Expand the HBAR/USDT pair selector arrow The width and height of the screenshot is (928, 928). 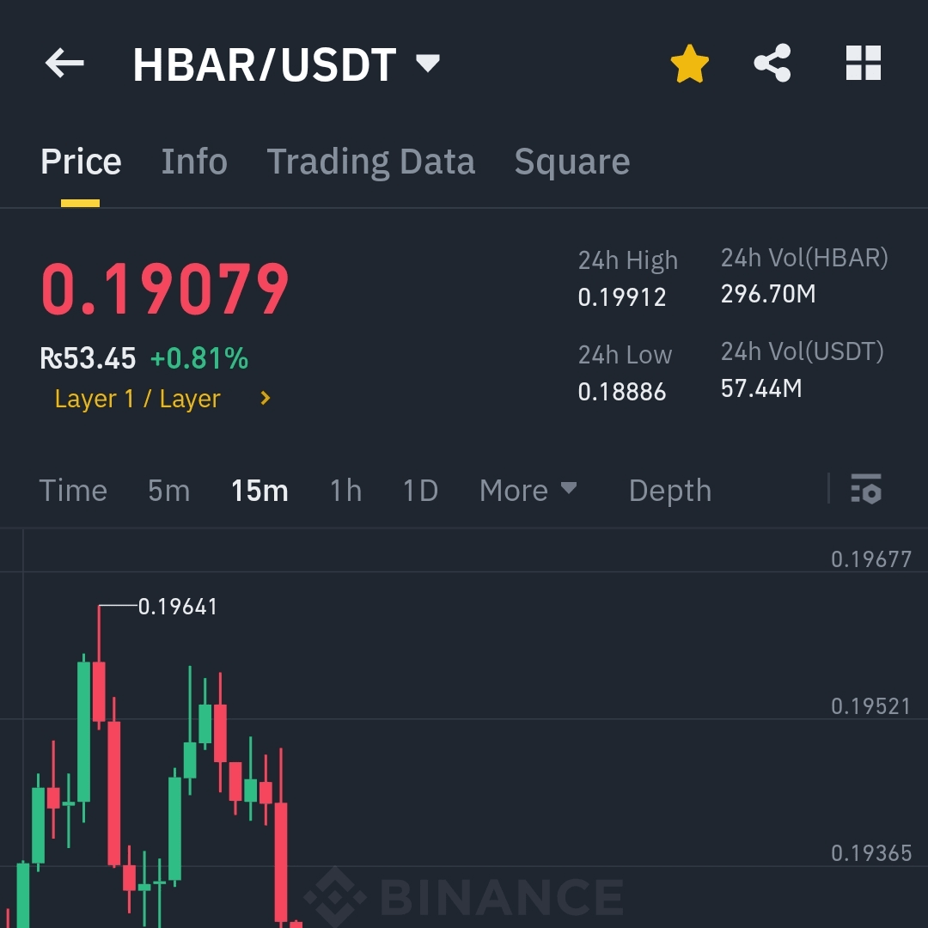click(x=428, y=62)
